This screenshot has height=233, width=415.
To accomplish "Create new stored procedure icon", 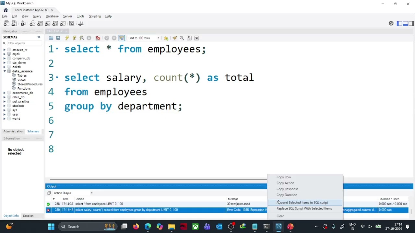I will pyautogui.click(x=55, y=23).
